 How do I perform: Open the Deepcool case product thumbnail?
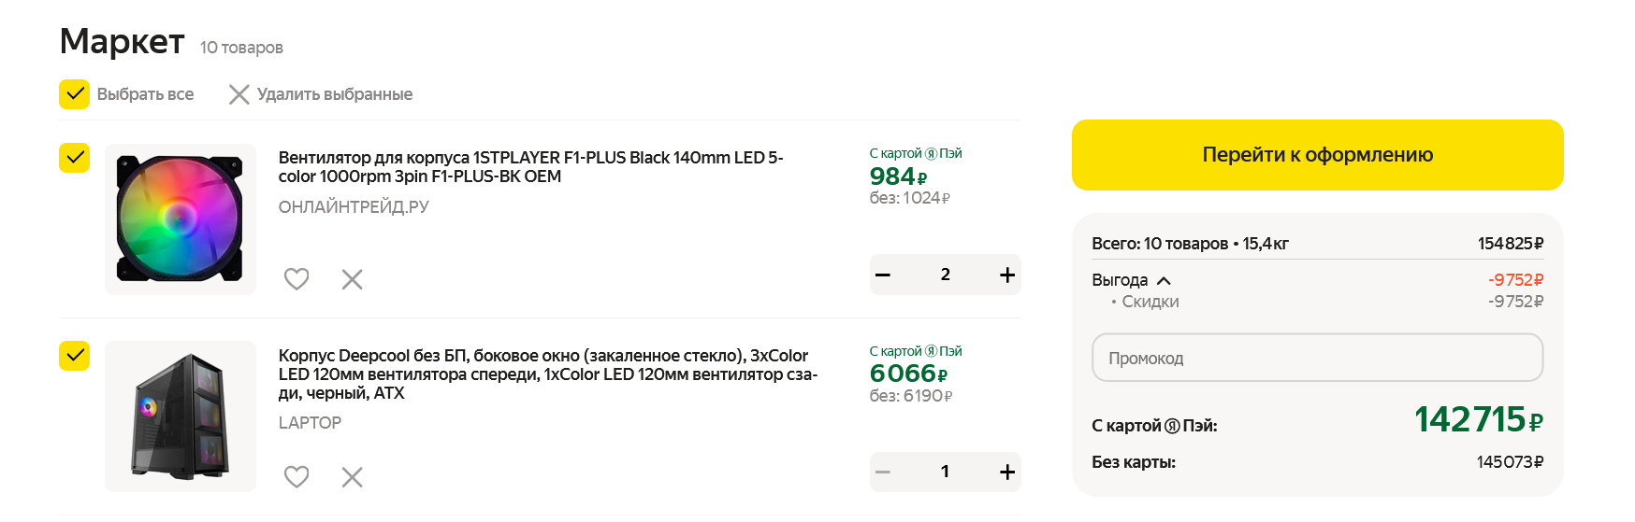coord(180,416)
